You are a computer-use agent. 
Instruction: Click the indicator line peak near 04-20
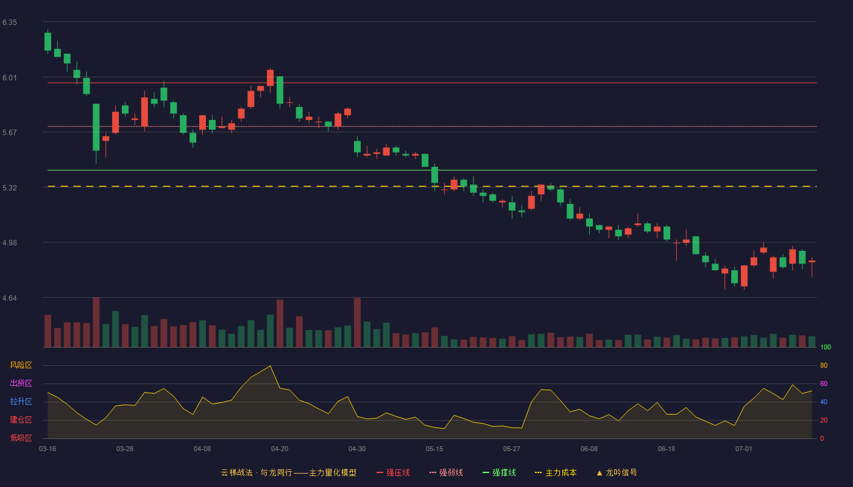[x=270, y=366]
